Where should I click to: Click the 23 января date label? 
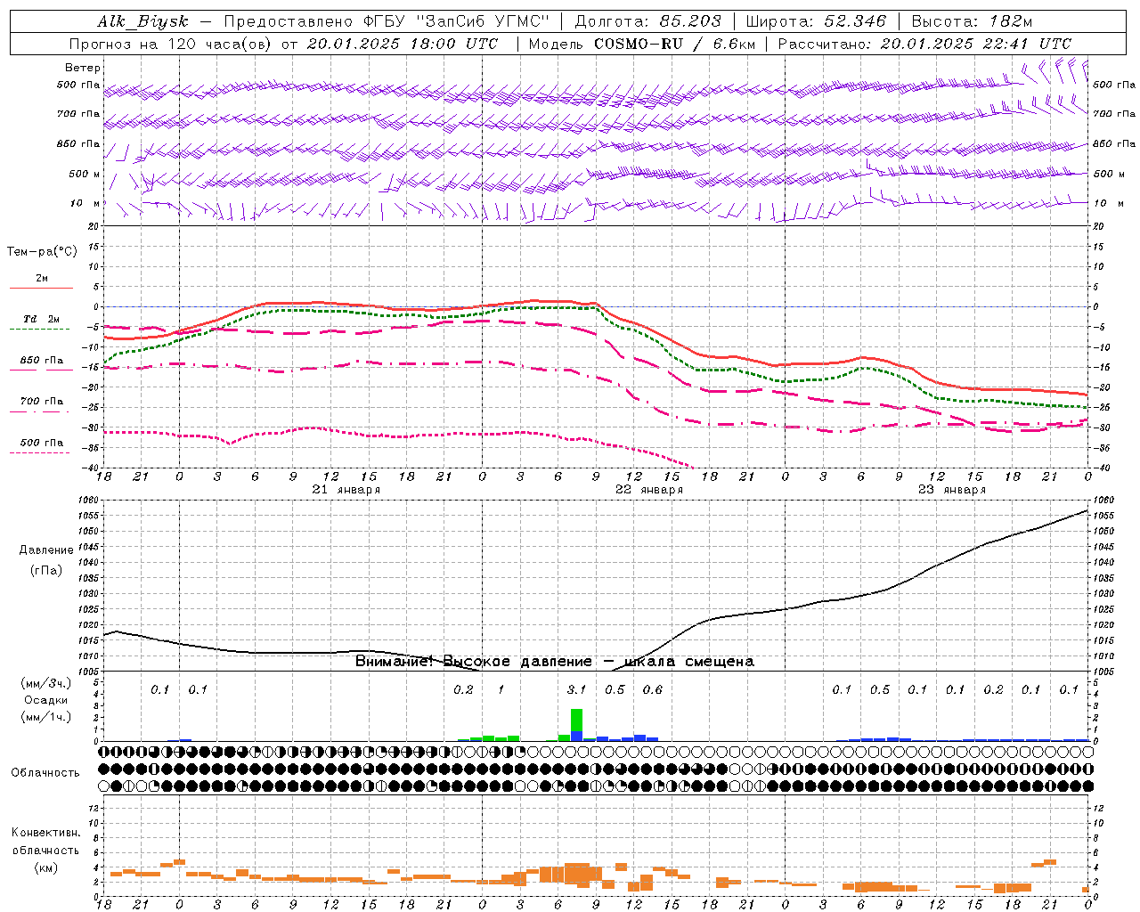pos(952,490)
